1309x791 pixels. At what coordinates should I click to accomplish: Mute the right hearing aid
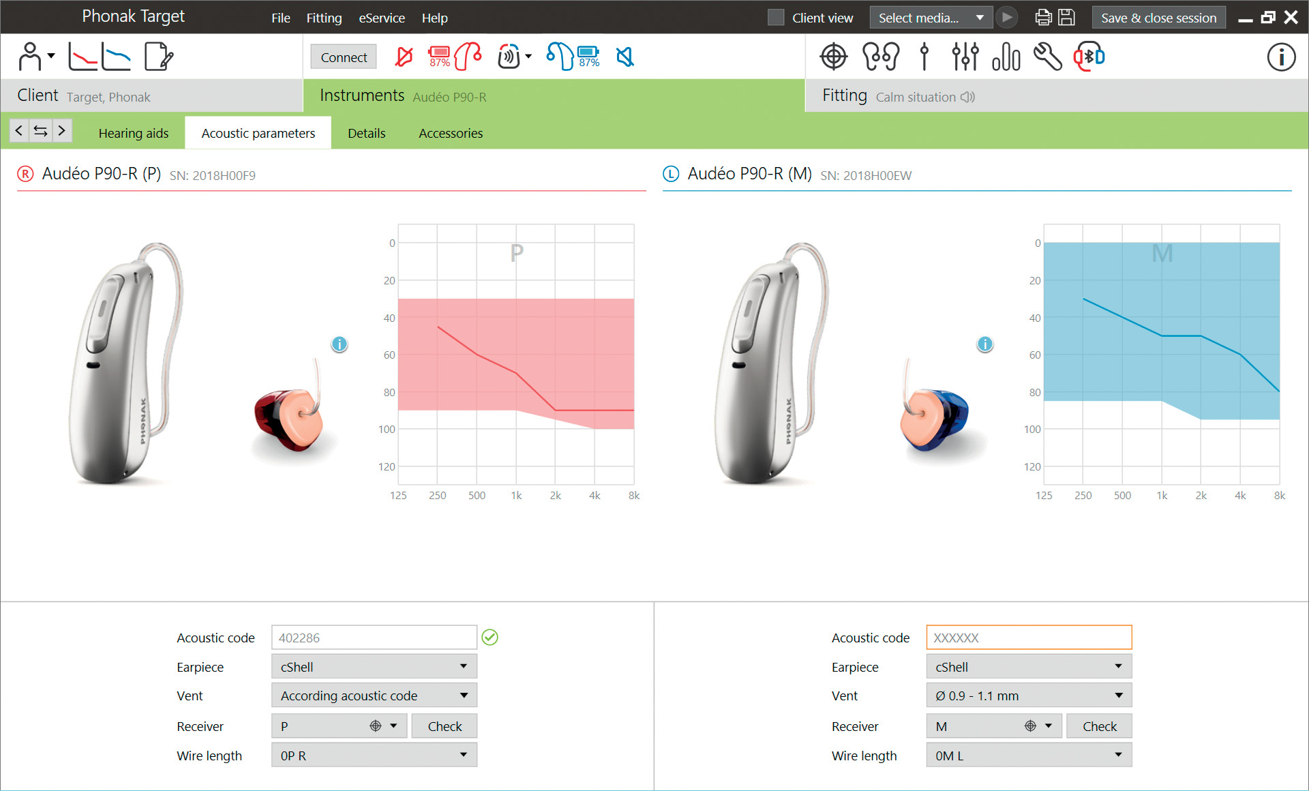point(404,57)
